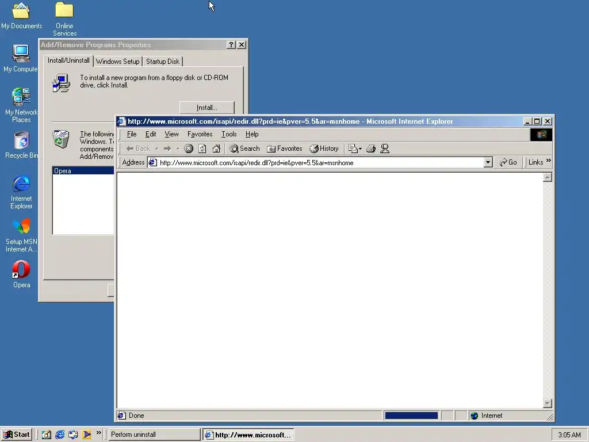The image size is (589, 442).
Task: Print the page using the printer icon
Action: point(371,148)
